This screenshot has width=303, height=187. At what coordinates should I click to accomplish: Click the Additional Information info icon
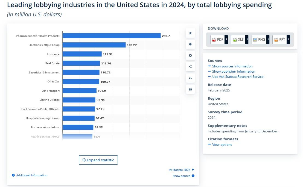coord(13,175)
